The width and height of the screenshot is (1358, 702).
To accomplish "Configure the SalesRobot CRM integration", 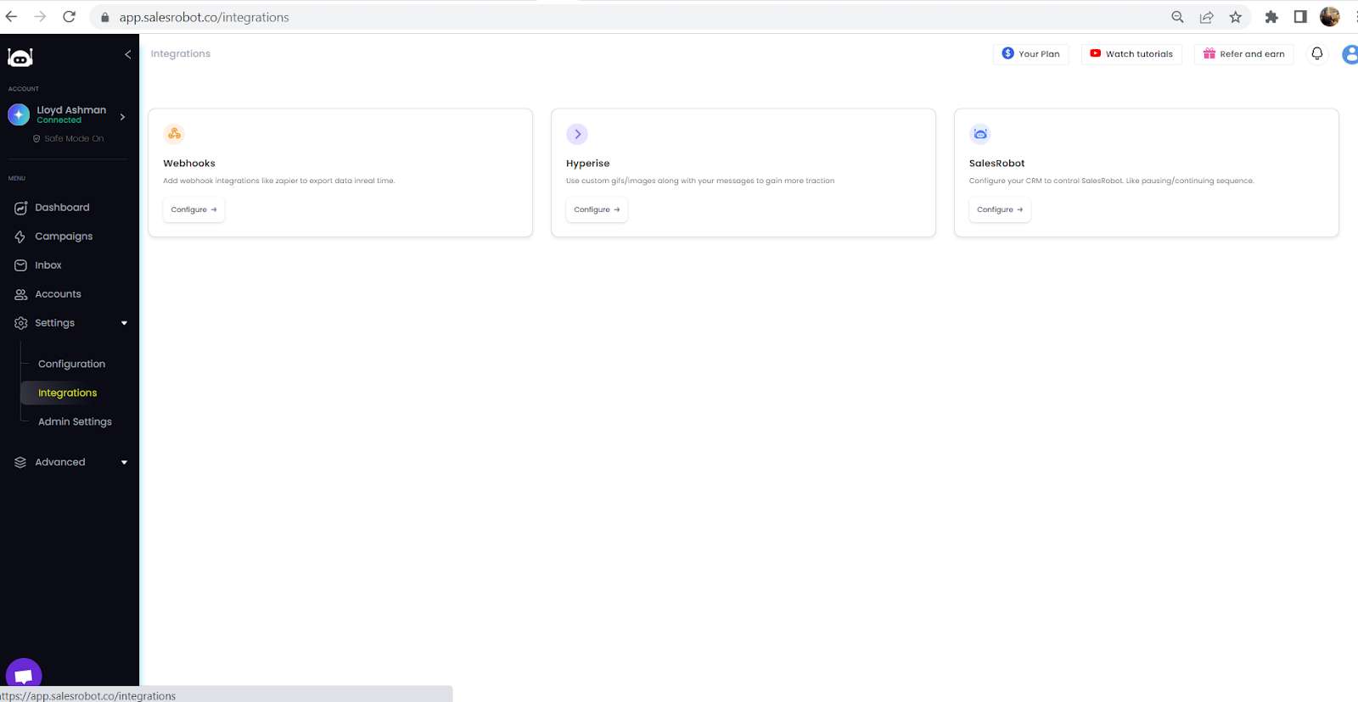I will click(x=1000, y=209).
